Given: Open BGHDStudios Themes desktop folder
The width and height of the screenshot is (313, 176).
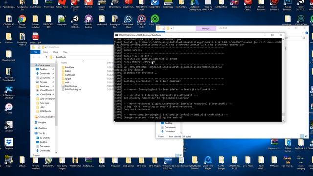Looking at the screenshot, I should point(195,162).
